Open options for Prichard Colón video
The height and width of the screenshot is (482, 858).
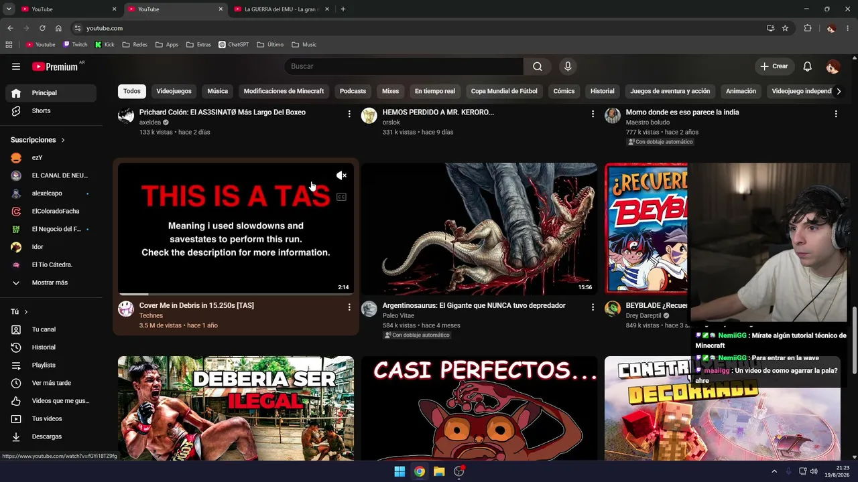(x=349, y=114)
